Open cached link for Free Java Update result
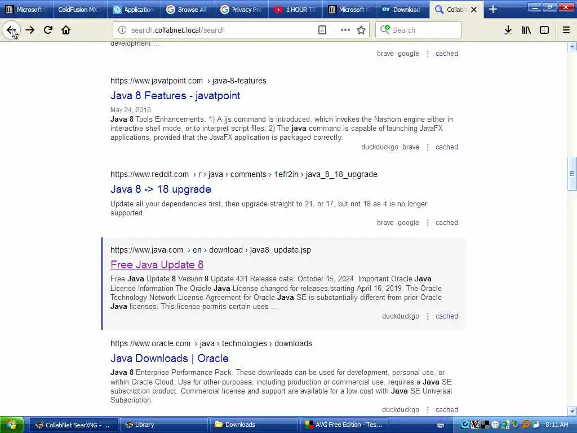Viewport: 577px width, 433px height. pos(447,316)
